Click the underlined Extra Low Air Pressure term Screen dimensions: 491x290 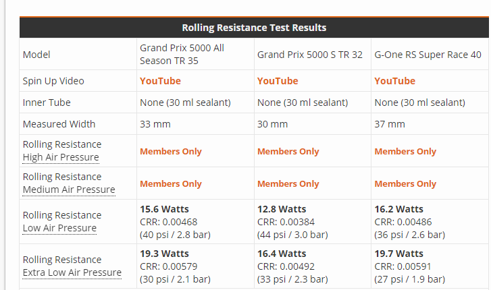coord(72,273)
